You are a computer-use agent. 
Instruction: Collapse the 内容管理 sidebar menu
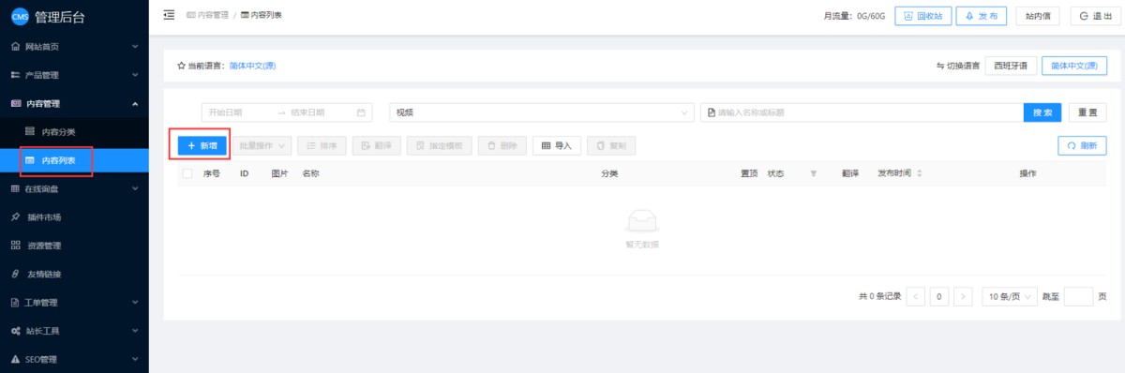(74, 103)
